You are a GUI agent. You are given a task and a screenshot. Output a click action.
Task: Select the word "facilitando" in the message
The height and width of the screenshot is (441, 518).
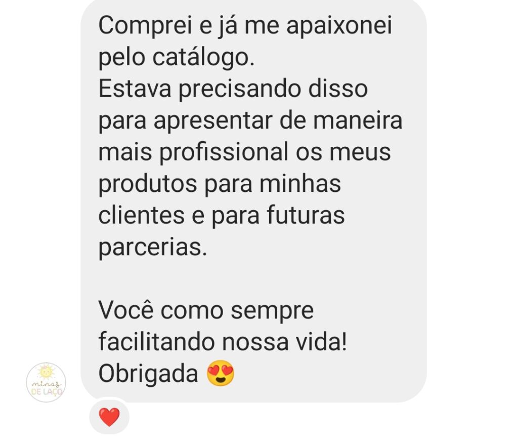pos(157,341)
